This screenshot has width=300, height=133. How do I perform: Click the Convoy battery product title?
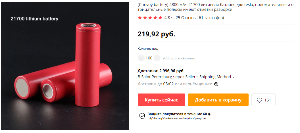(215, 7)
